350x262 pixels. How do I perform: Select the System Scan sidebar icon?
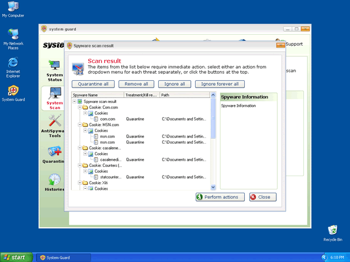point(55,98)
